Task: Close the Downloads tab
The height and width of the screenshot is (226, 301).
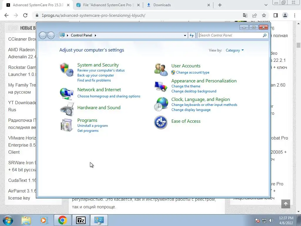Action: tap(209, 5)
